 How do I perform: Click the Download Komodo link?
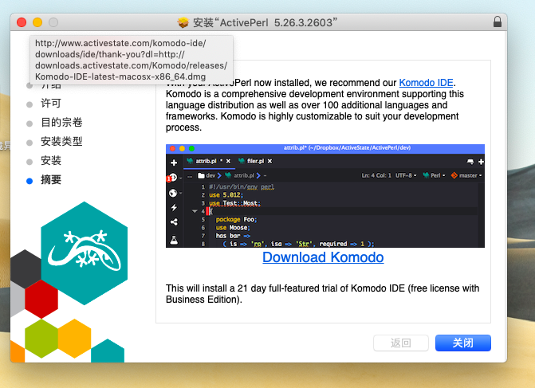tap(323, 257)
